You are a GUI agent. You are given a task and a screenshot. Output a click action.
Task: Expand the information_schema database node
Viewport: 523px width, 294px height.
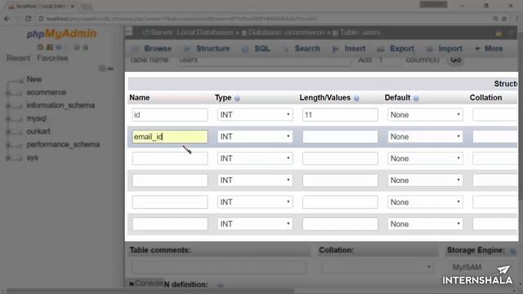(8, 105)
